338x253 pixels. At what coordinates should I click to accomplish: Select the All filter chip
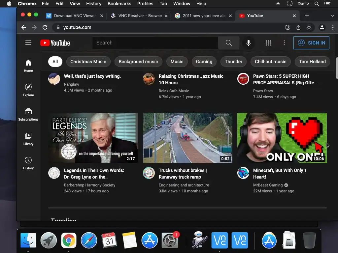point(55,62)
